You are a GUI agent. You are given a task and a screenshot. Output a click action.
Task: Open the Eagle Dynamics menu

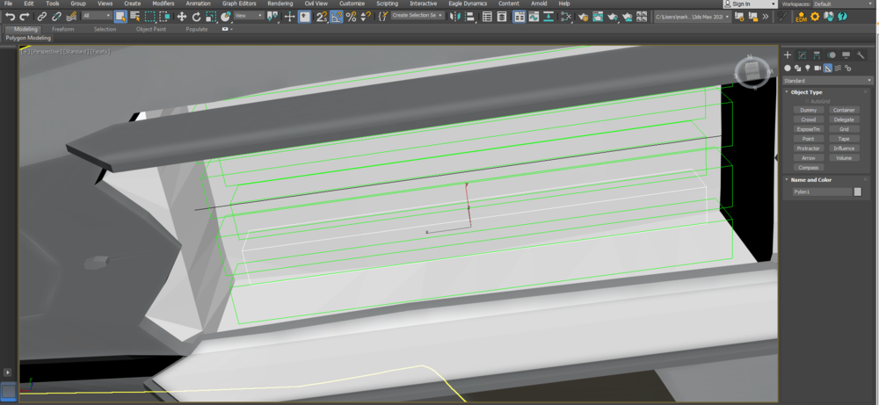tap(467, 4)
